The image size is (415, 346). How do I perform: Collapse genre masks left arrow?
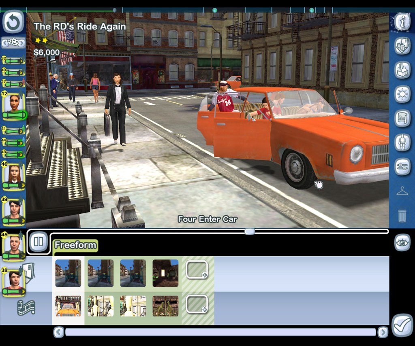tap(4, 42)
